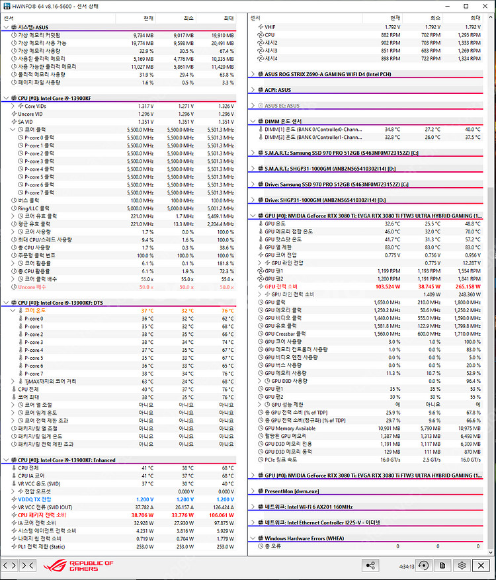Click the HWiNFO app icon in title bar
The height and width of the screenshot is (580, 496).
point(7,7)
